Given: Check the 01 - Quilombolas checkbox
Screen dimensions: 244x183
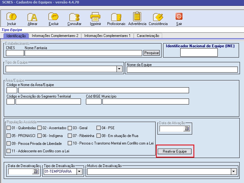Looking at the screenshot, I should point(9,128).
